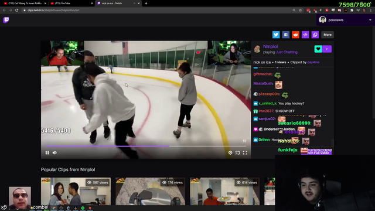The height and width of the screenshot is (211, 375).
Task: Click the Watch Full Video button
Action: (x=316, y=152)
